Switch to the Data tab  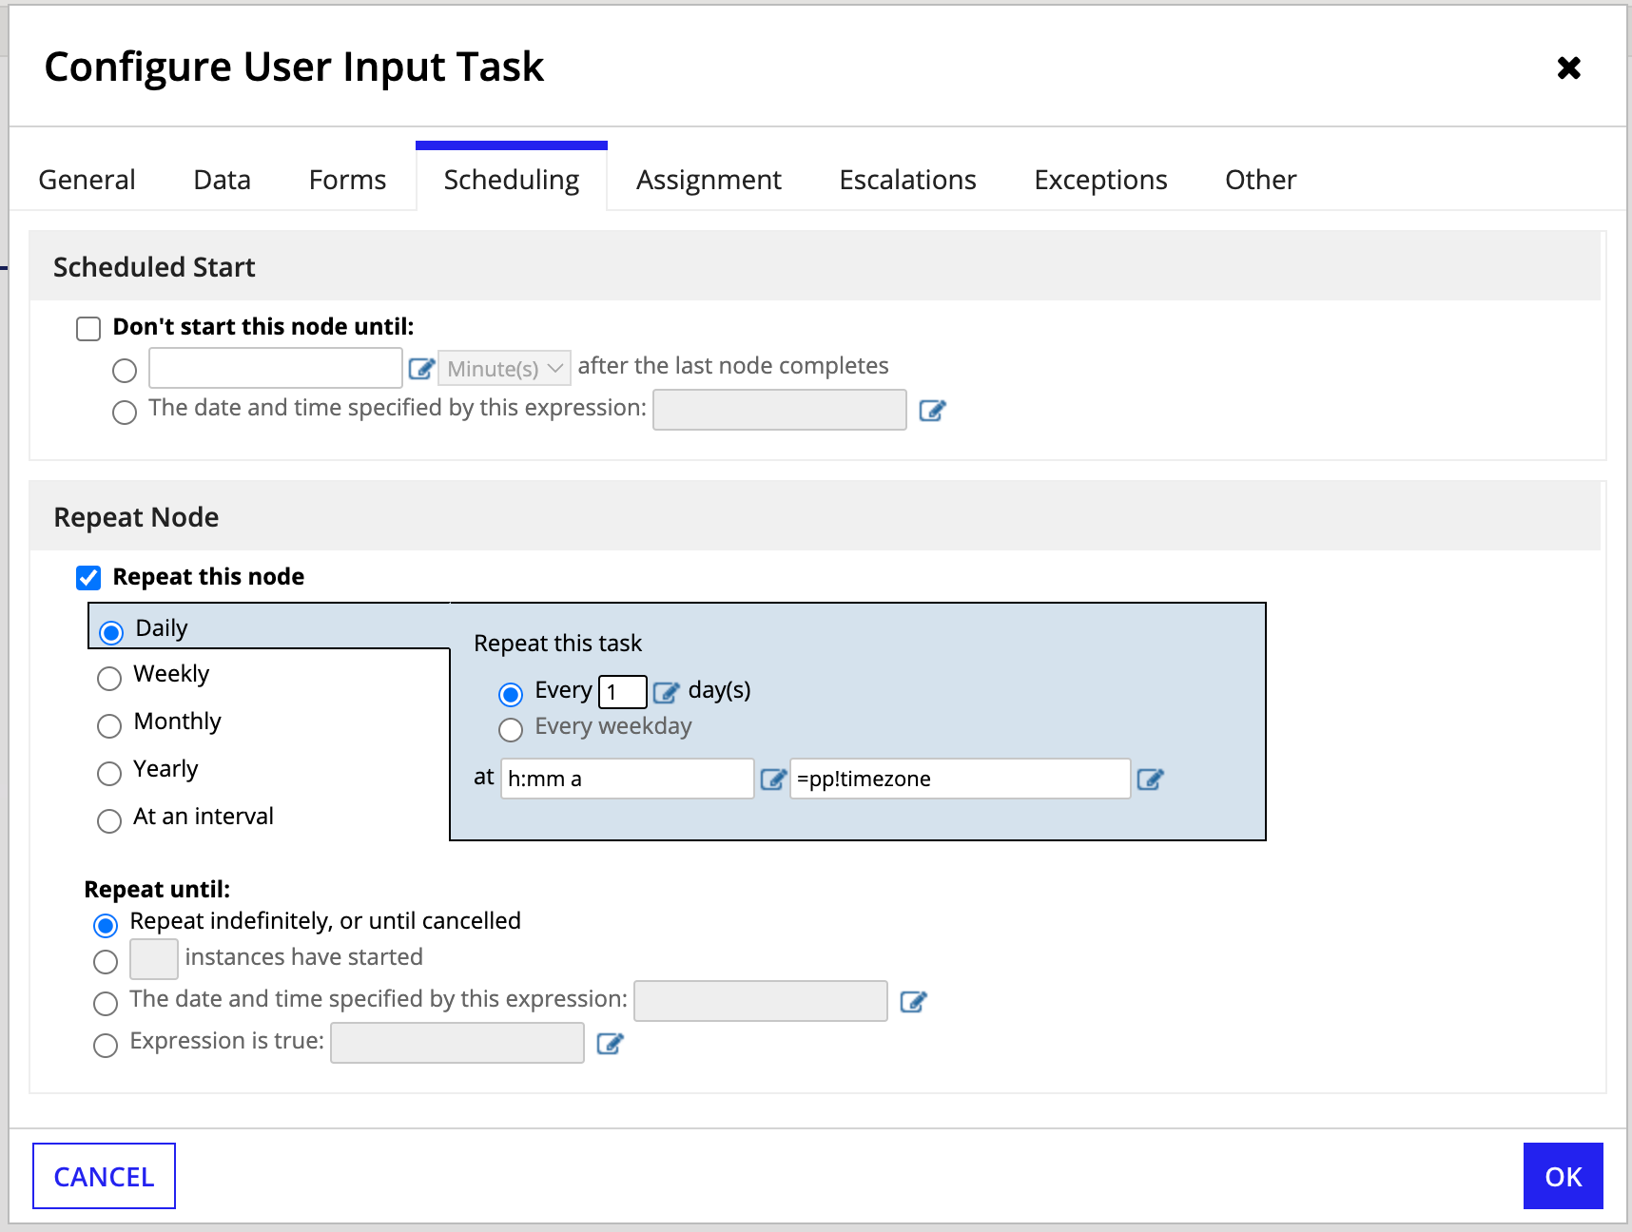pos(222,180)
